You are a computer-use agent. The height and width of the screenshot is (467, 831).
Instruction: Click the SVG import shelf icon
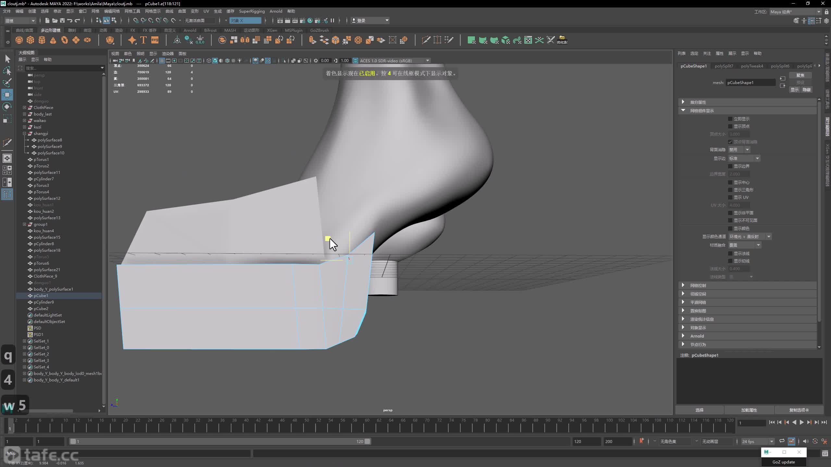pos(155,40)
